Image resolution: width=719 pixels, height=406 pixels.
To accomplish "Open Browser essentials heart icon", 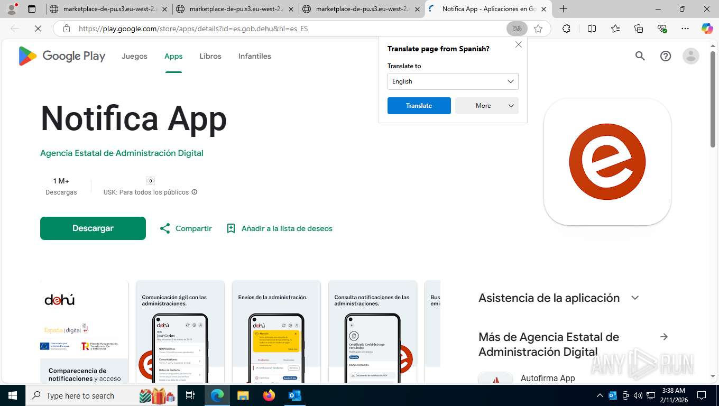I will 662,29.
